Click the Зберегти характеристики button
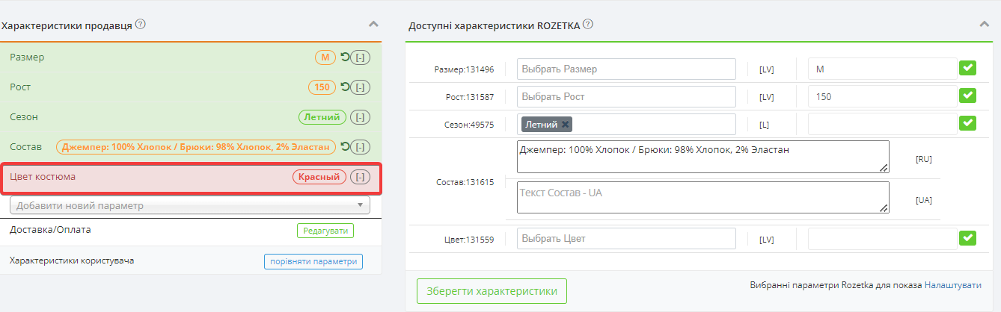Image resolution: width=1001 pixels, height=312 pixels. click(x=492, y=291)
